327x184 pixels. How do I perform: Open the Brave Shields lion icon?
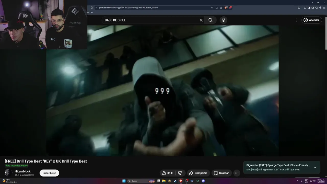[226, 8]
